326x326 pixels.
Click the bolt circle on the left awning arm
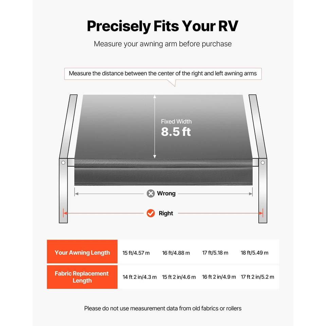63,163
